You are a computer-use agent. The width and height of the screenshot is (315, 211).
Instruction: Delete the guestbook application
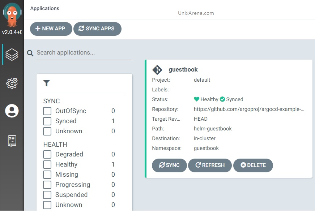[253, 165]
